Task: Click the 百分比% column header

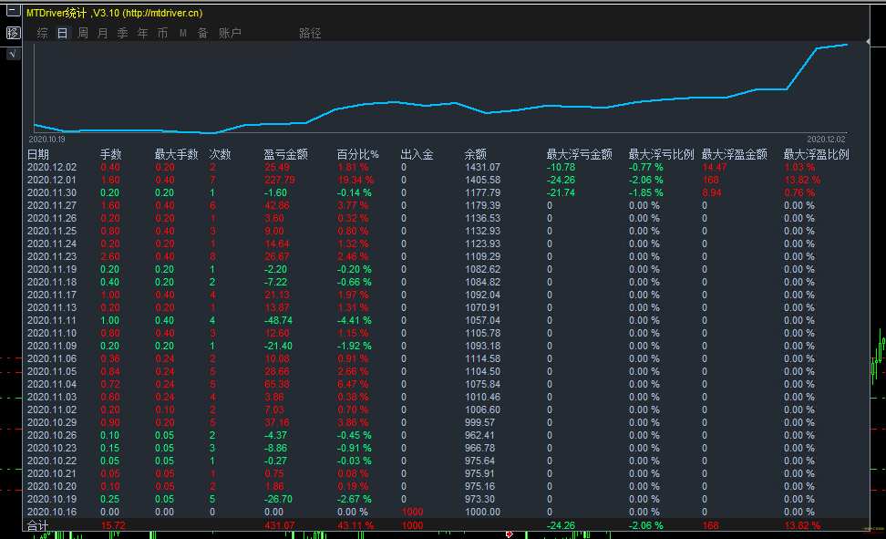Action: tap(357, 154)
